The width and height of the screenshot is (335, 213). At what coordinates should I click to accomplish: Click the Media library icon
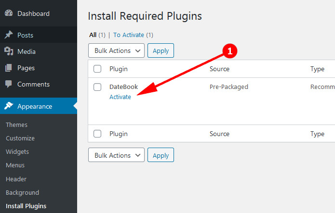click(x=9, y=51)
